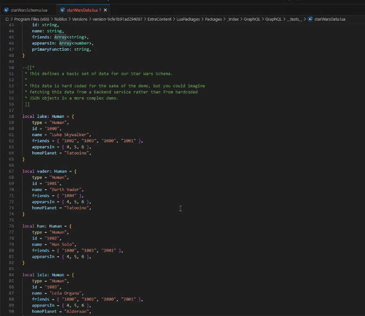Click homePlanet = "Tatooine" on line 73

[62, 208]
